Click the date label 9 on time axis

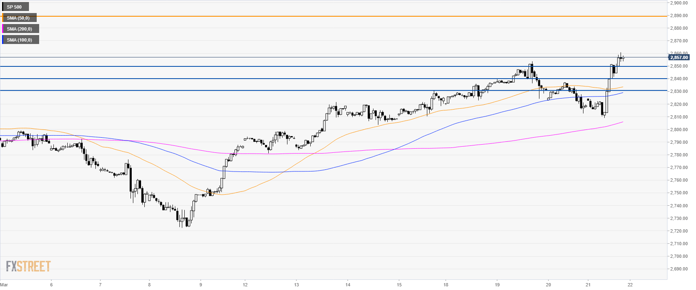tap(201, 285)
